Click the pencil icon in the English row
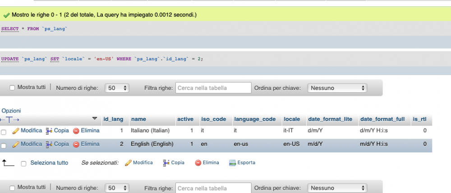Viewport: 451px width, 193px height. (x=16, y=144)
